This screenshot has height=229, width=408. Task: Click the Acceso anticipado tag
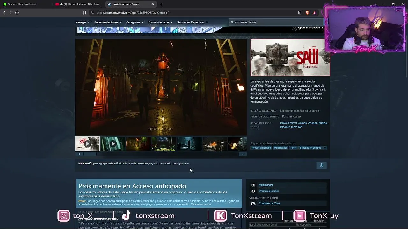pos(261,148)
